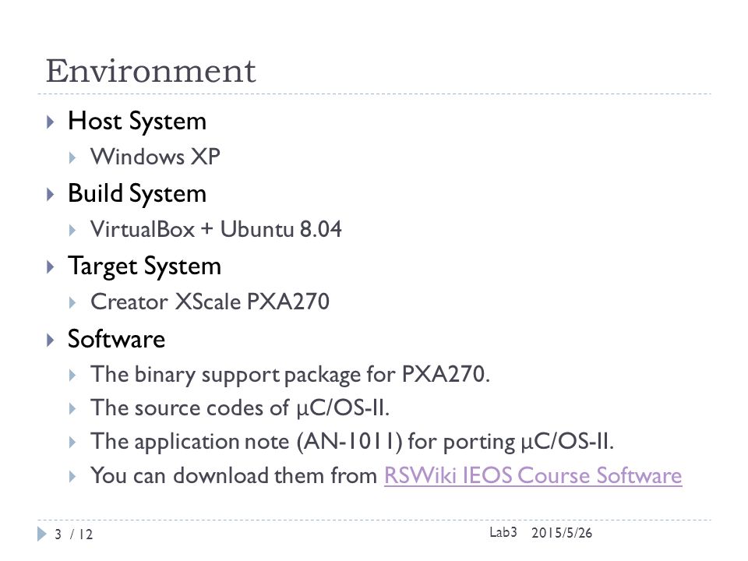Screen dimensions: 748x561
Task: Click the Build System heading text
Action: (x=137, y=194)
